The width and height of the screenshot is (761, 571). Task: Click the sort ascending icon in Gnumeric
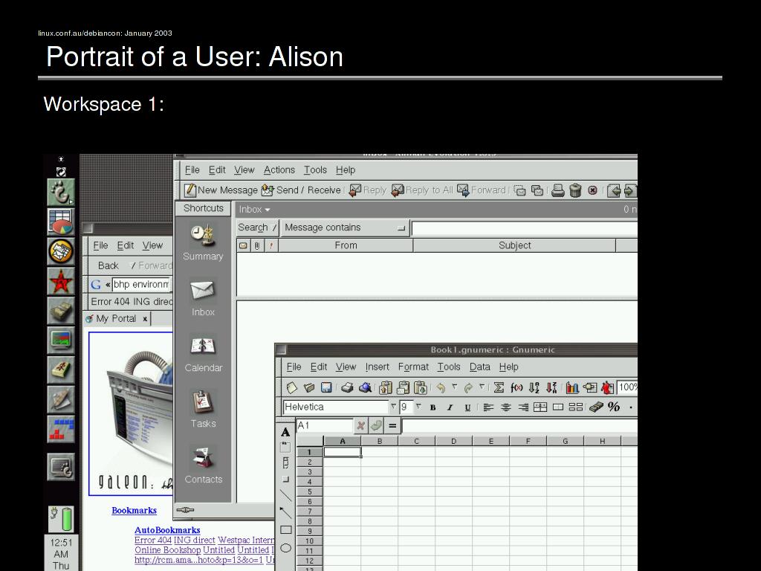tap(534, 387)
